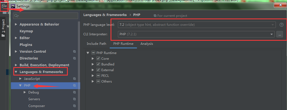Expand the Version Control section
The image size is (287, 110).
(x=16, y=51)
